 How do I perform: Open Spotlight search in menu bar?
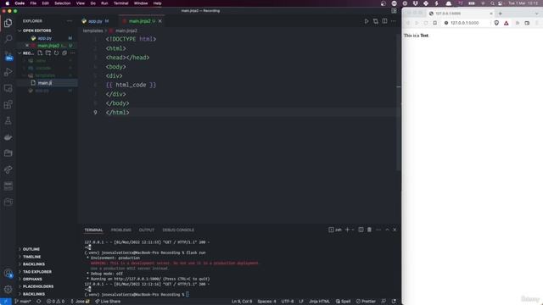point(492,3)
